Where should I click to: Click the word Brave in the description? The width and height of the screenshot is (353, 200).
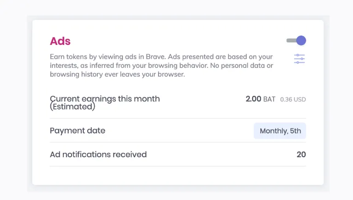[x=155, y=56]
